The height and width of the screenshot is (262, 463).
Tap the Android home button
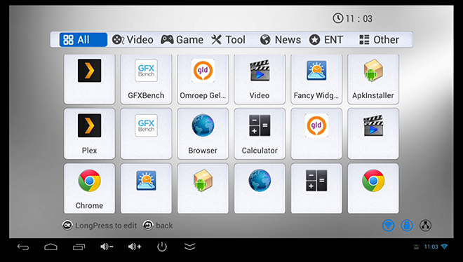51,247
